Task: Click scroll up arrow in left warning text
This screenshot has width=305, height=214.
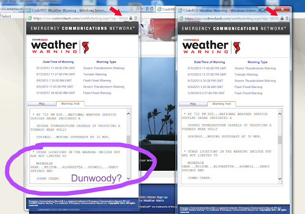Action: (128, 114)
